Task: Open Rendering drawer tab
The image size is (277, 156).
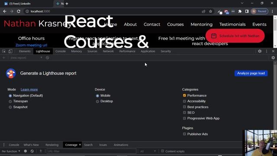Action: coord(52,145)
